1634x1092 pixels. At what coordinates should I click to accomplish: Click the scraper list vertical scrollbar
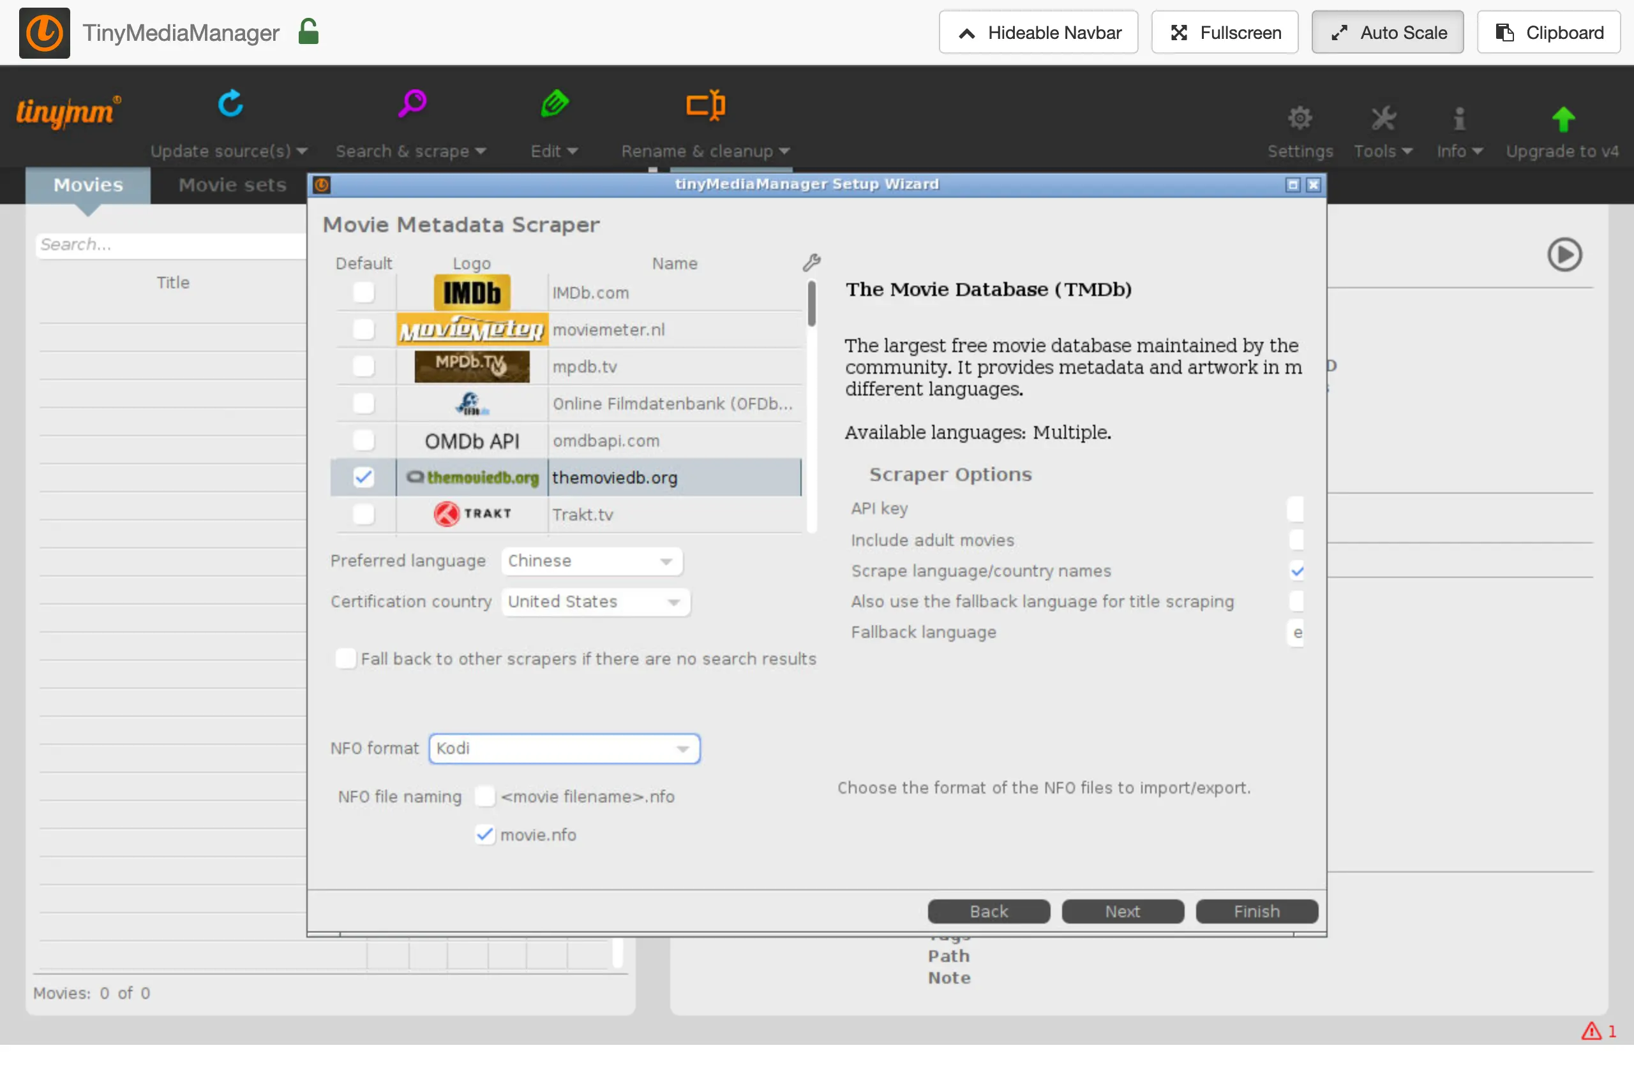click(811, 303)
